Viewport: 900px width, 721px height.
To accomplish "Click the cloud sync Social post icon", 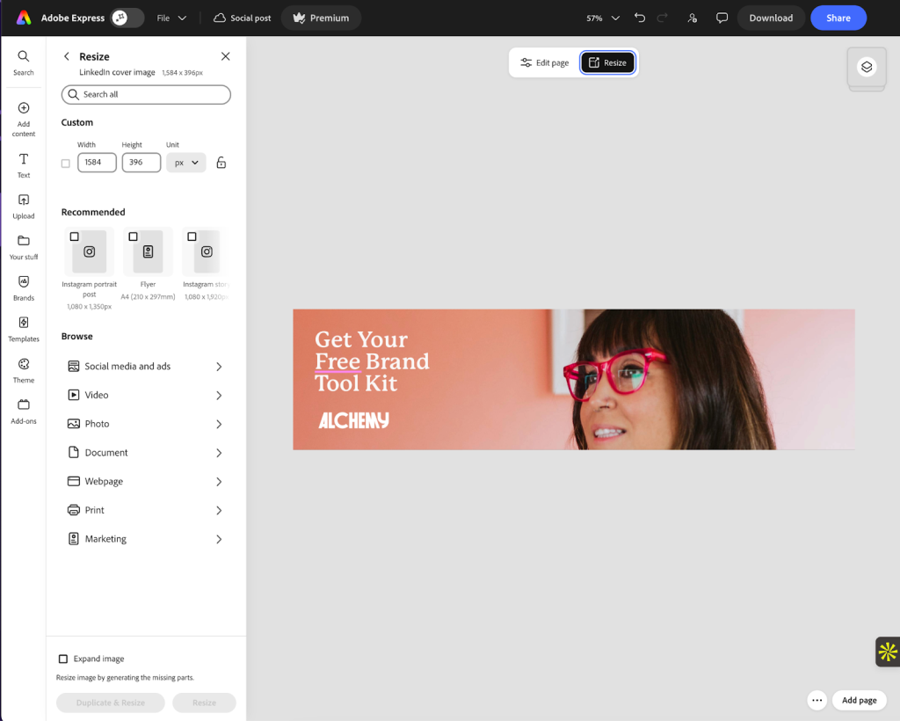I will 242,18.
